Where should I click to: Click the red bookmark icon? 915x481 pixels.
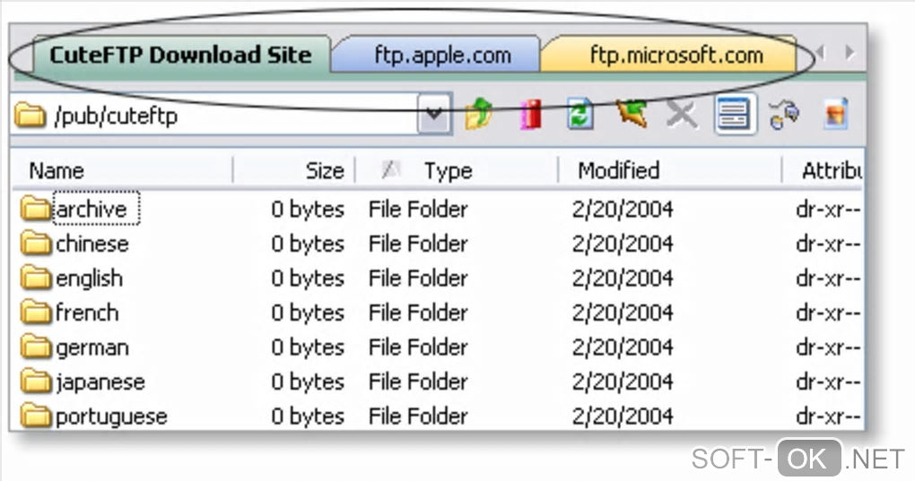(531, 115)
